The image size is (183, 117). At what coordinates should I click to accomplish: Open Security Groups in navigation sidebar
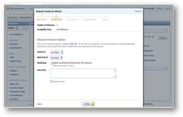coord(17,88)
